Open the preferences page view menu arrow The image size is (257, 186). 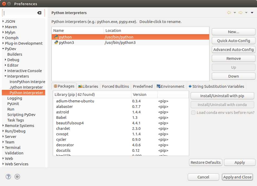[252, 13]
